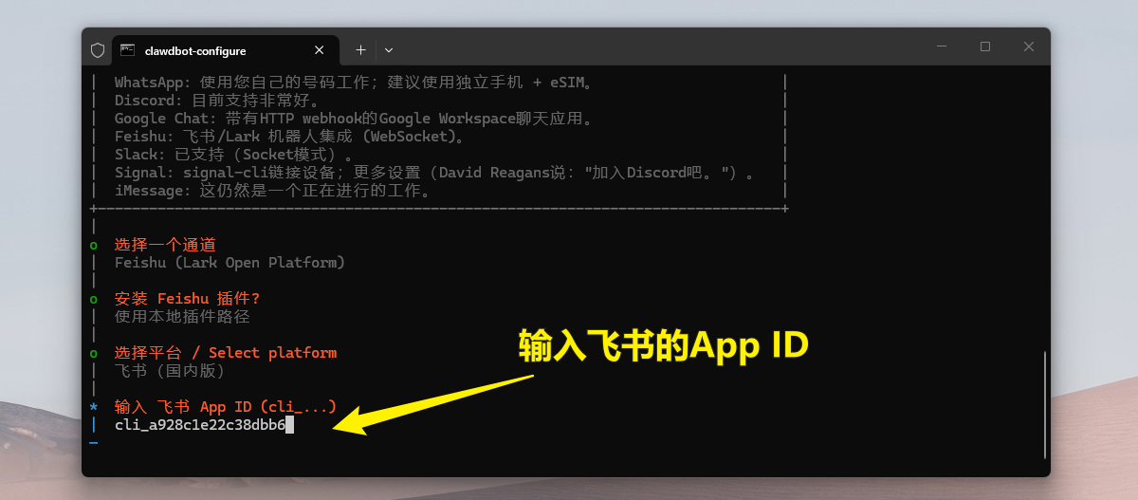Click the green marker beside 选择平台
This screenshot has height=500, width=1138.
(94, 353)
